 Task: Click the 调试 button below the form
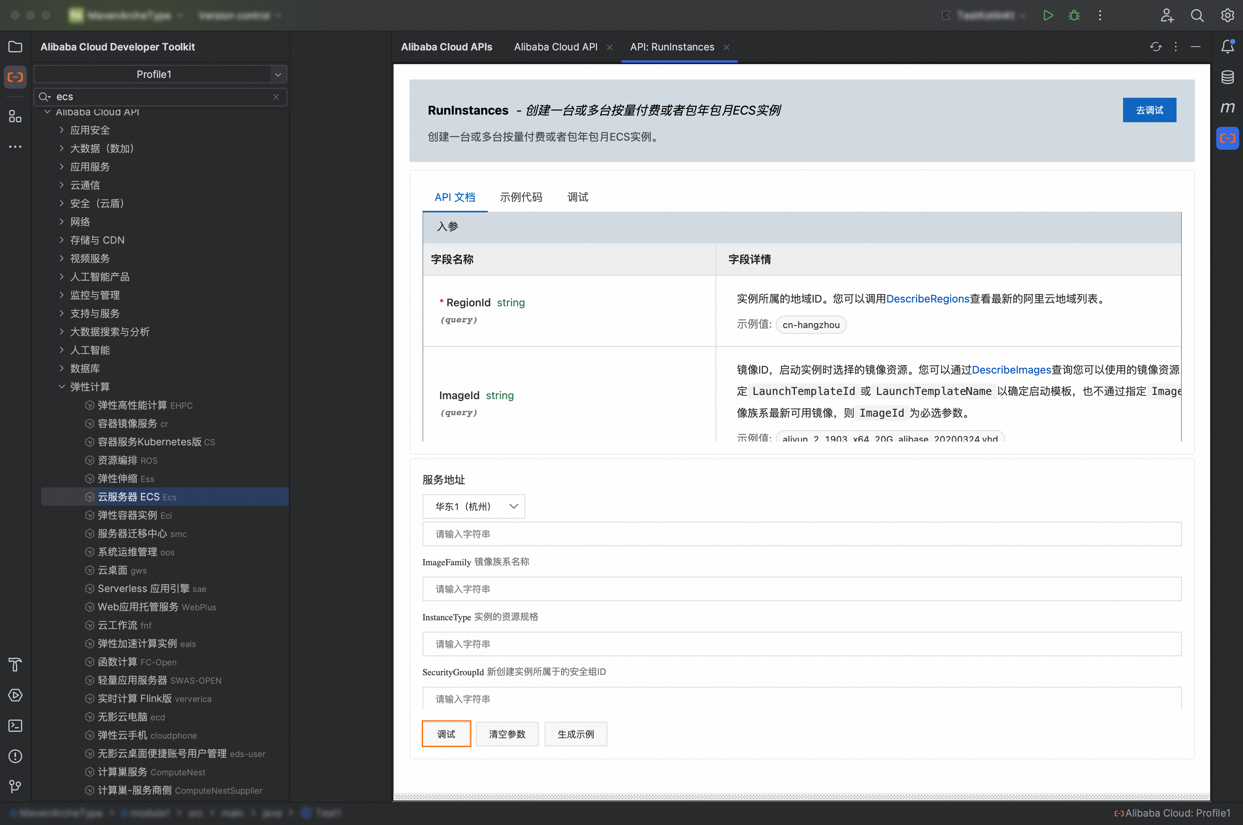point(446,734)
